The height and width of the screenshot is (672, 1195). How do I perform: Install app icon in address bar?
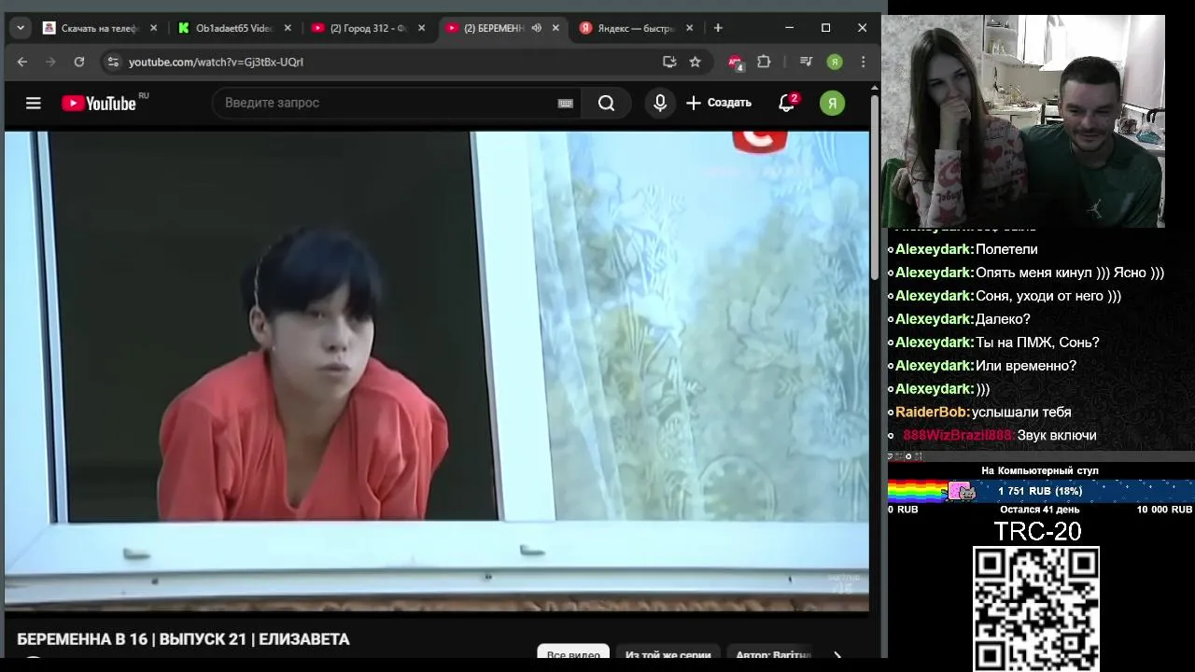(x=669, y=62)
